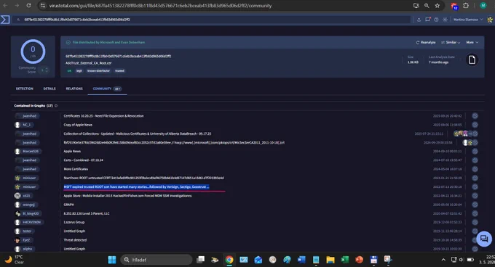The height and width of the screenshot is (267, 495).
Task: Open user EyeZ profile
Action: tap(26, 240)
